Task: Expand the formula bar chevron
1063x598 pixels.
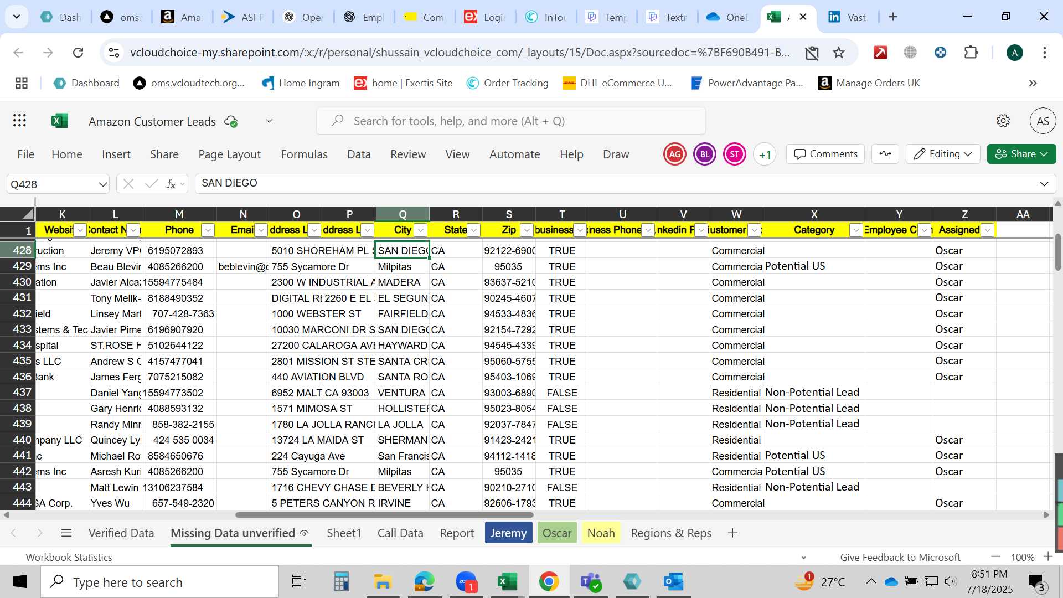Action: (x=1044, y=184)
